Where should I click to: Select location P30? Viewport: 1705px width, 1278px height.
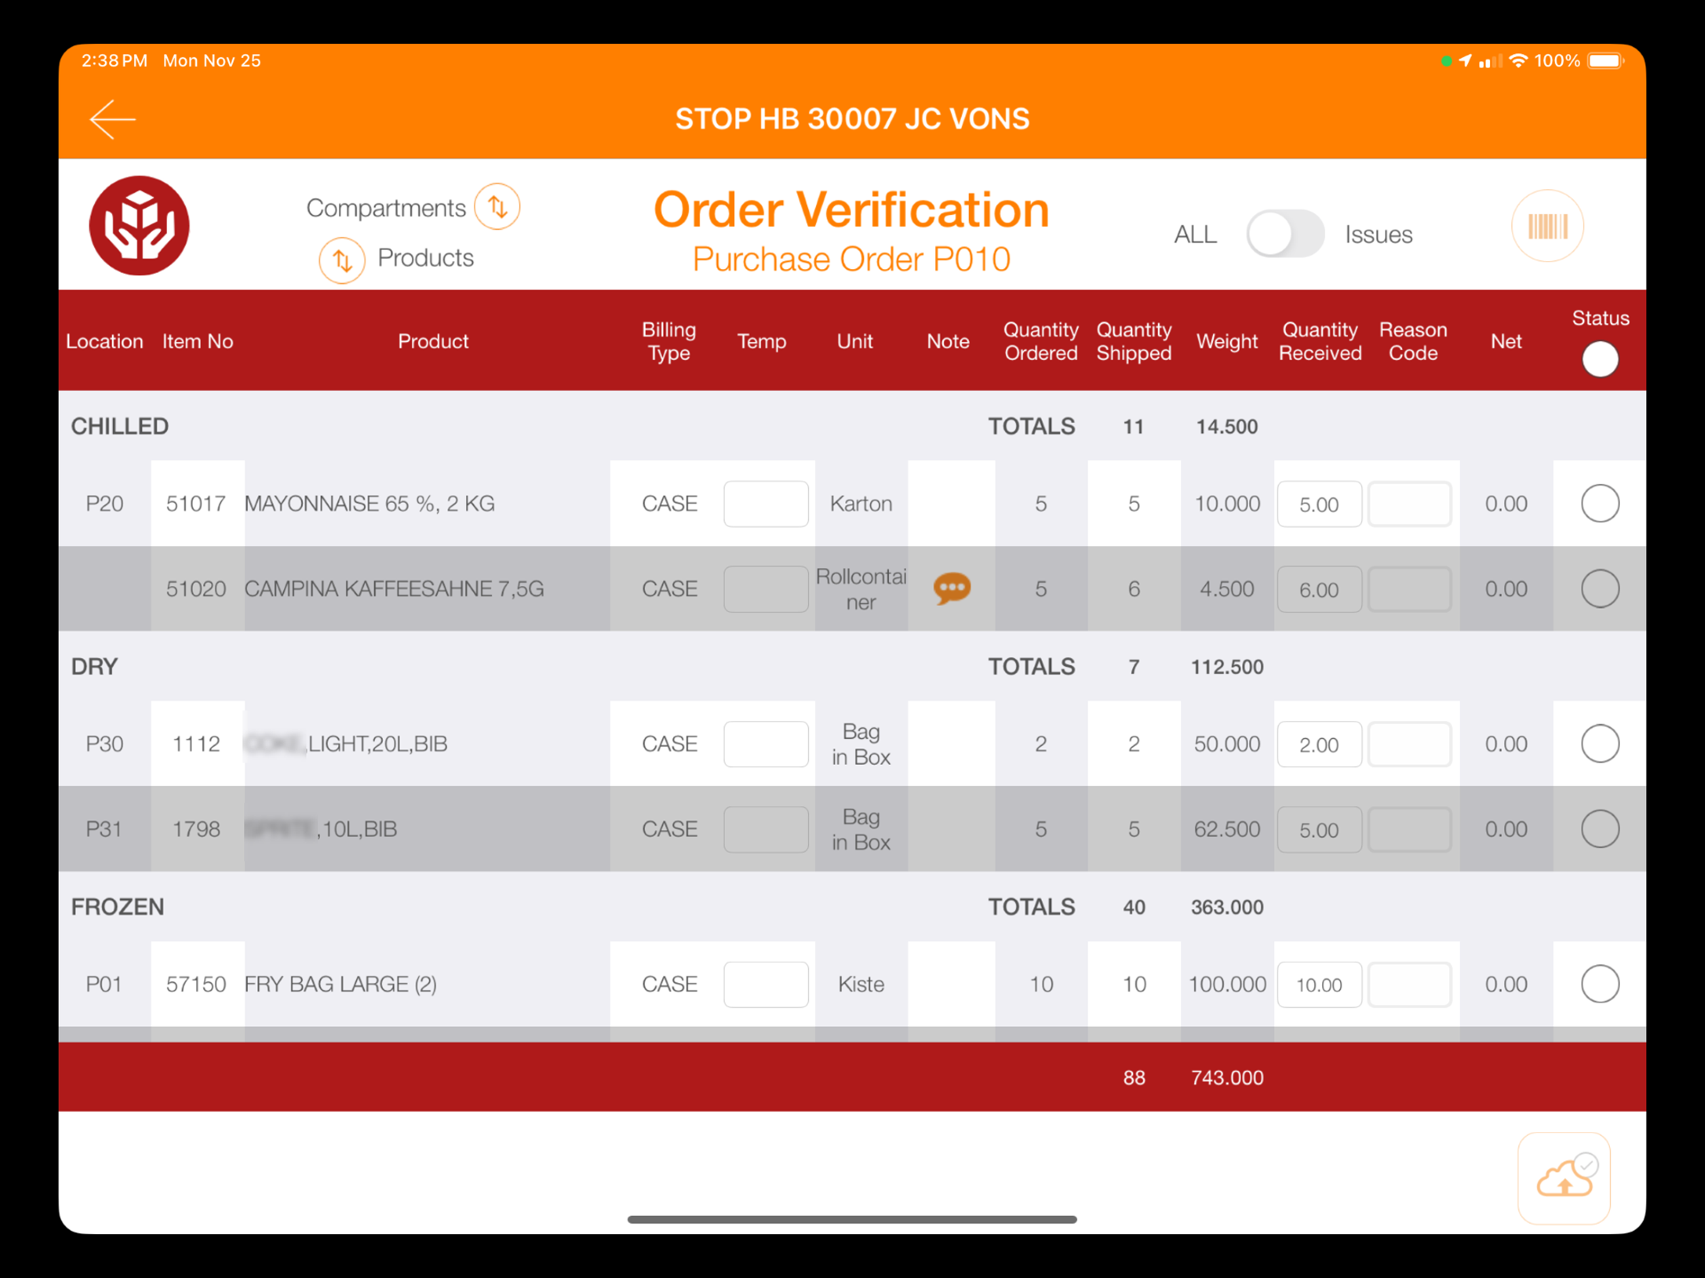(x=104, y=744)
